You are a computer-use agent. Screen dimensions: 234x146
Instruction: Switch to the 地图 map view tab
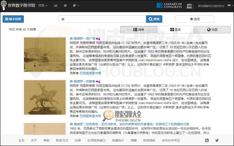point(212,30)
